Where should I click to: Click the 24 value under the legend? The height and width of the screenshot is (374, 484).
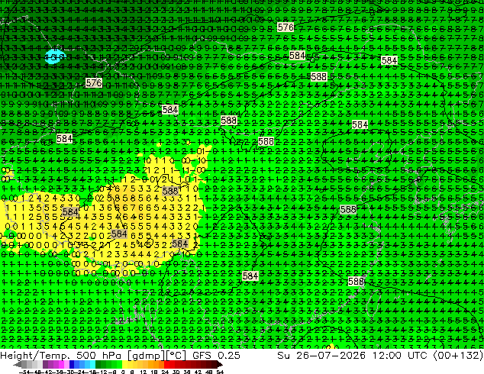coord(165,372)
